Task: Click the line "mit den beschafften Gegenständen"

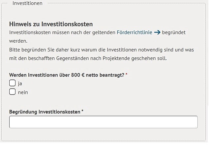Action: [88, 58]
